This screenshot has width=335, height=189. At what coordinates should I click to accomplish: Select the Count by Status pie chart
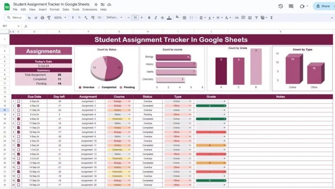106,68
